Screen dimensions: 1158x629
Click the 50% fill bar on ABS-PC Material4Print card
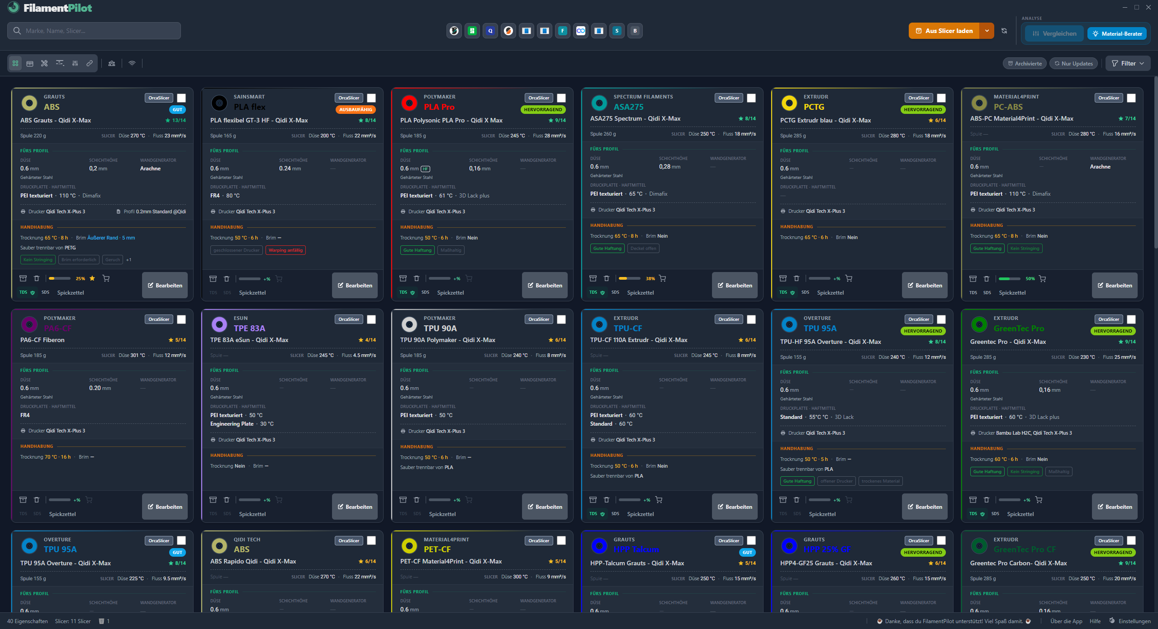tap(1010, 279)
